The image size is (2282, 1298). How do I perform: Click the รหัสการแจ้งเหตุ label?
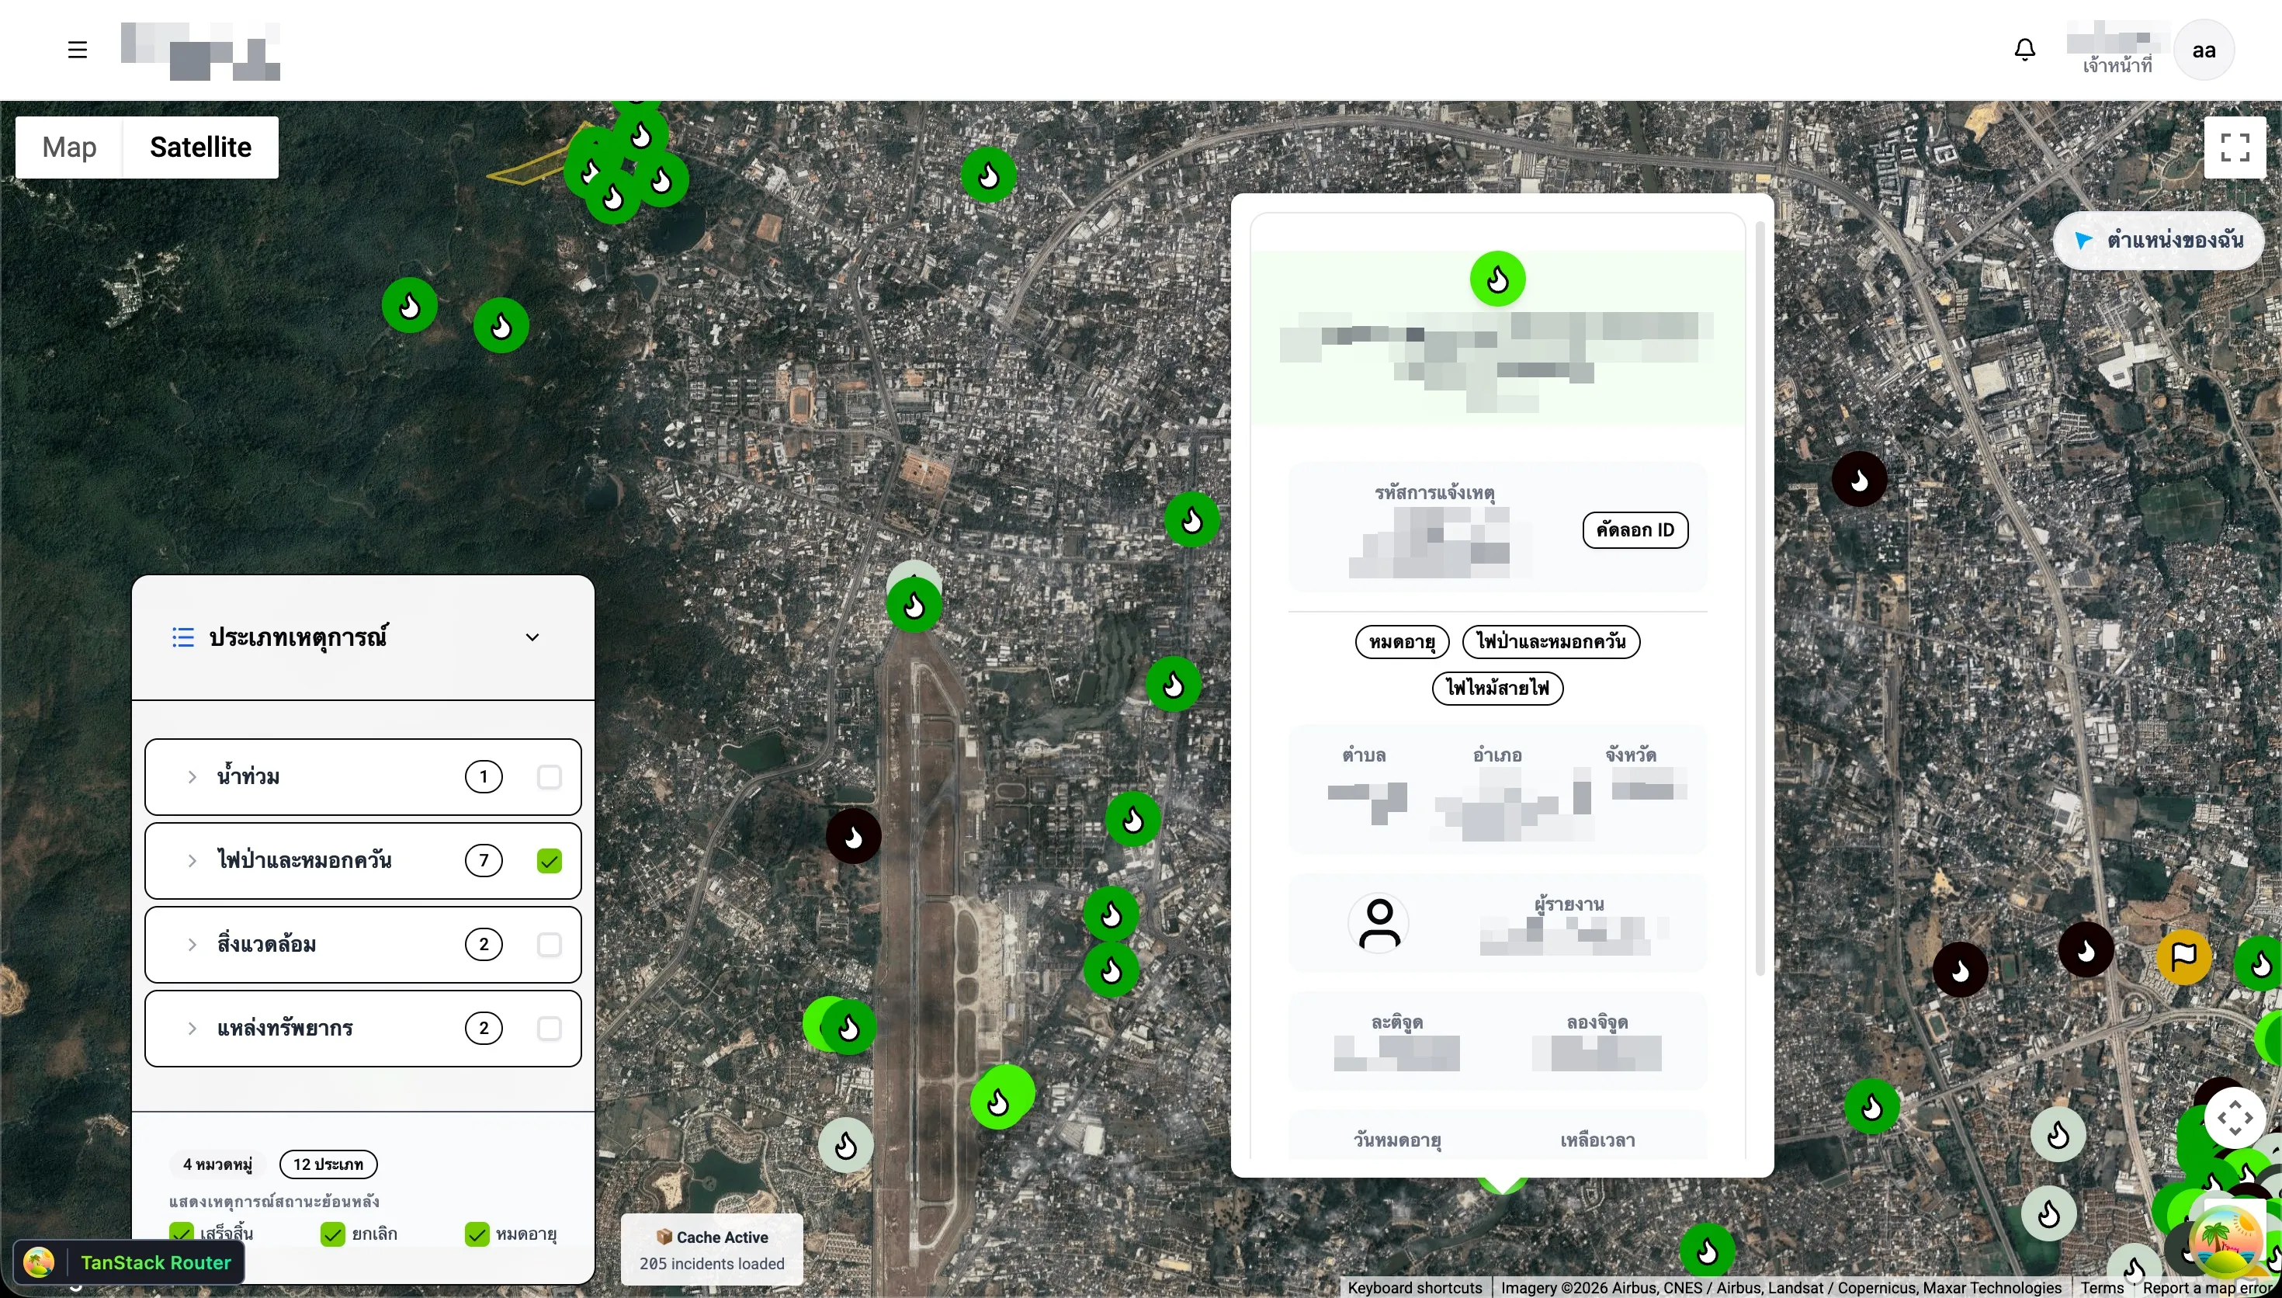[1434, 493]
